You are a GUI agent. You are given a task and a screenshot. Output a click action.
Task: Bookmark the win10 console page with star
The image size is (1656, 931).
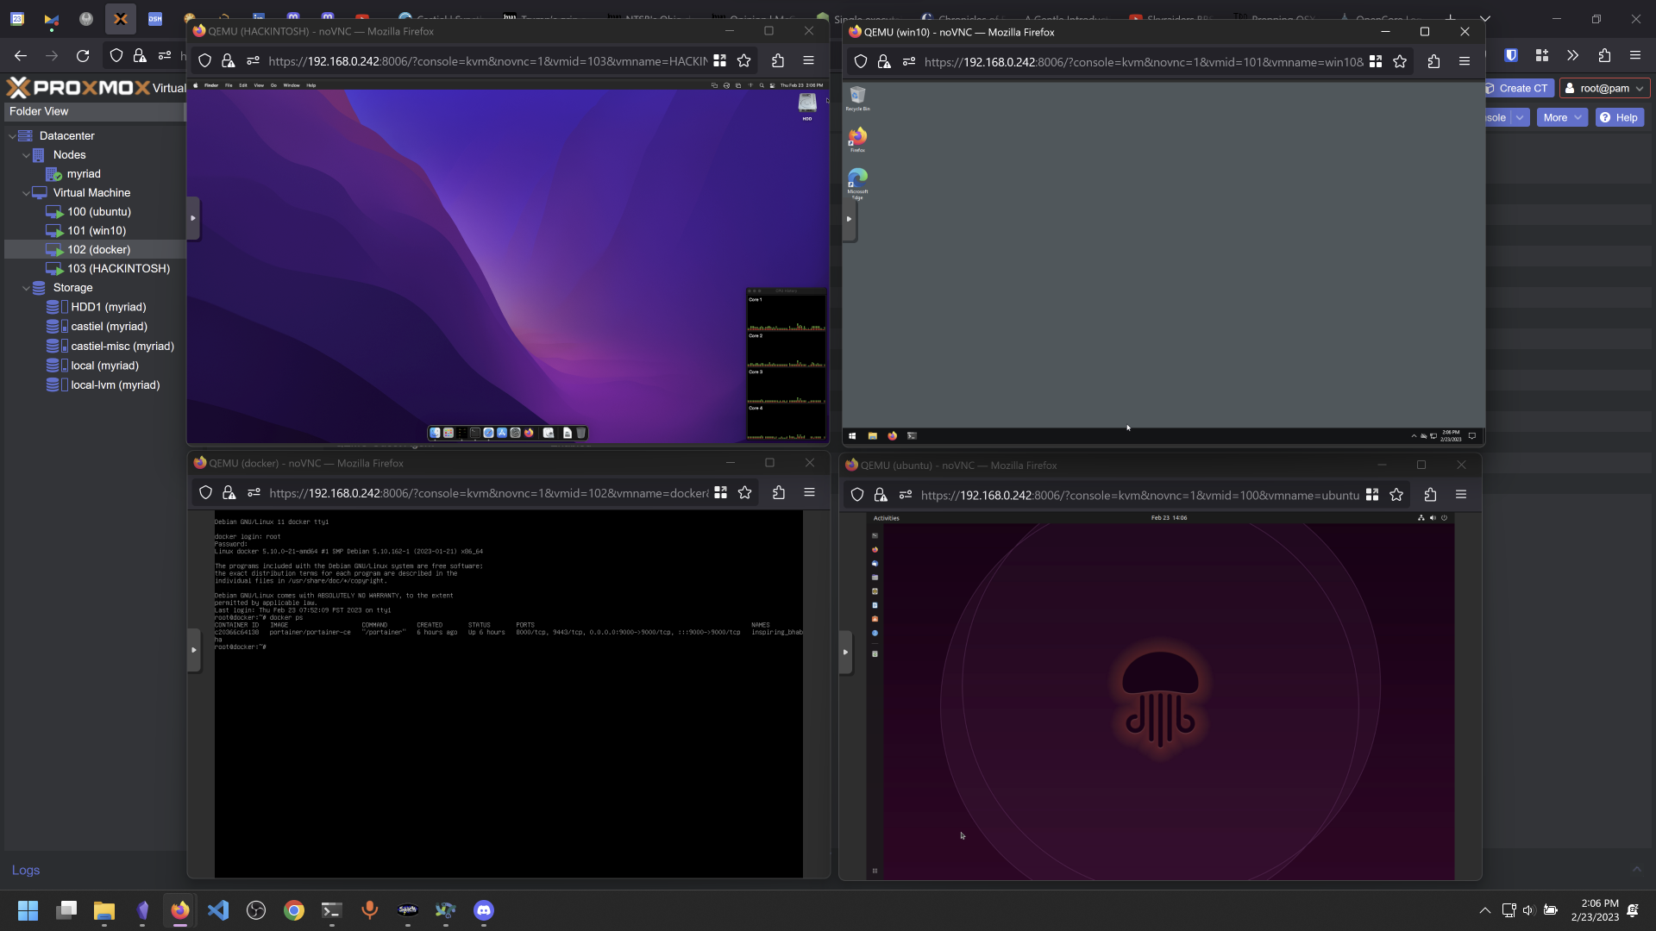(x=1400, y=61)
